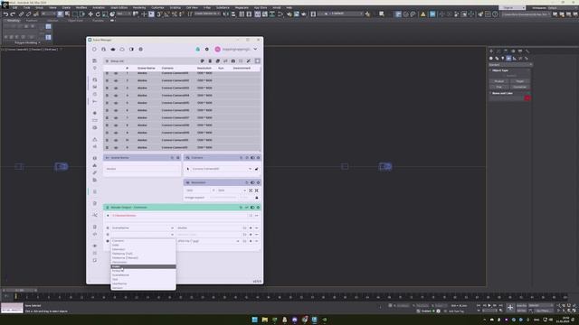579x325 pixels.
Task: Click the Windows Start button
Action: (x=255, y=320)
